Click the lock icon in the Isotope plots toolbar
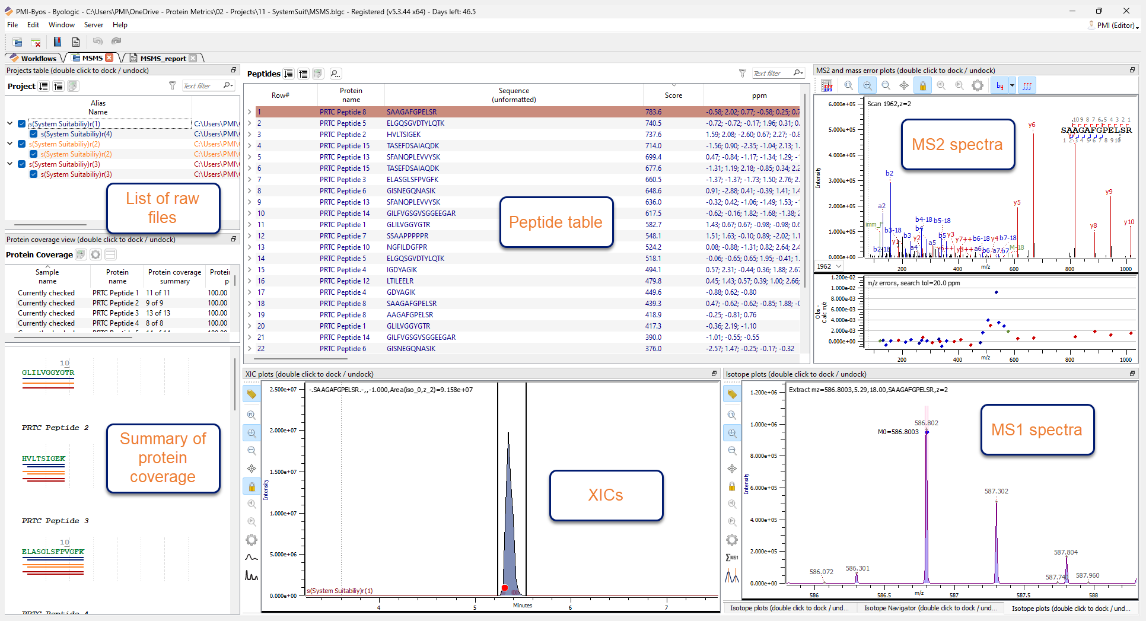 [731, 486]
